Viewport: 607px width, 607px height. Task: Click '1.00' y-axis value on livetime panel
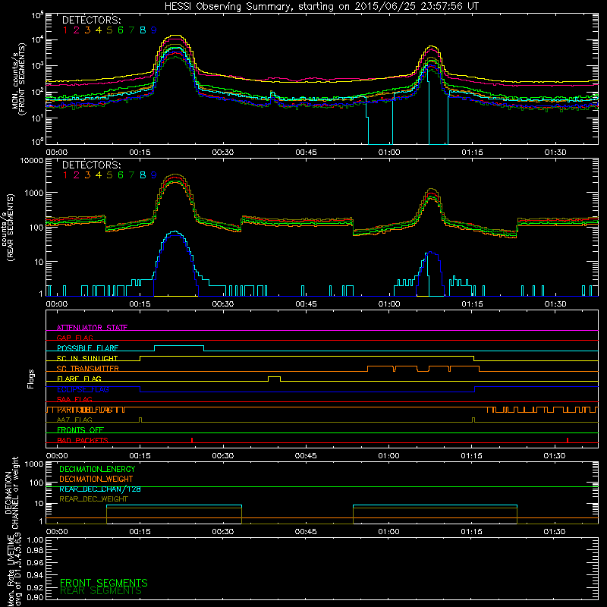(35, 539)
